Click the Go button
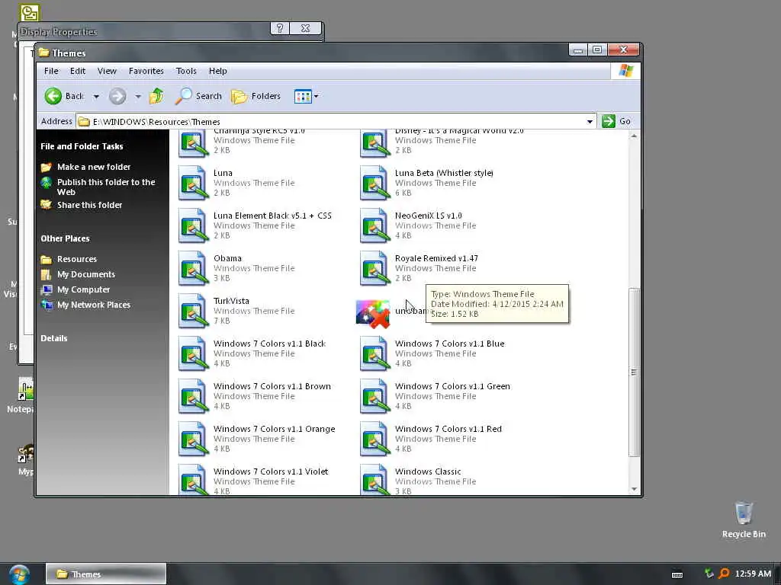Screen dimensions: 781x585 [x=616, y=121]
